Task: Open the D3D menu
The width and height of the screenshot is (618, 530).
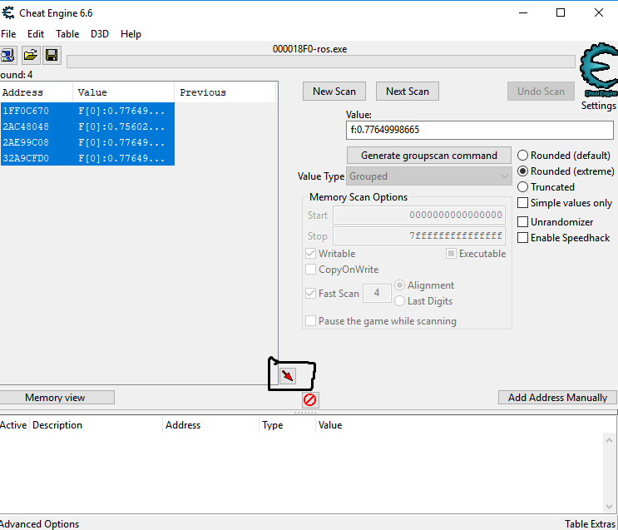Action: click(x=100, y=34)
